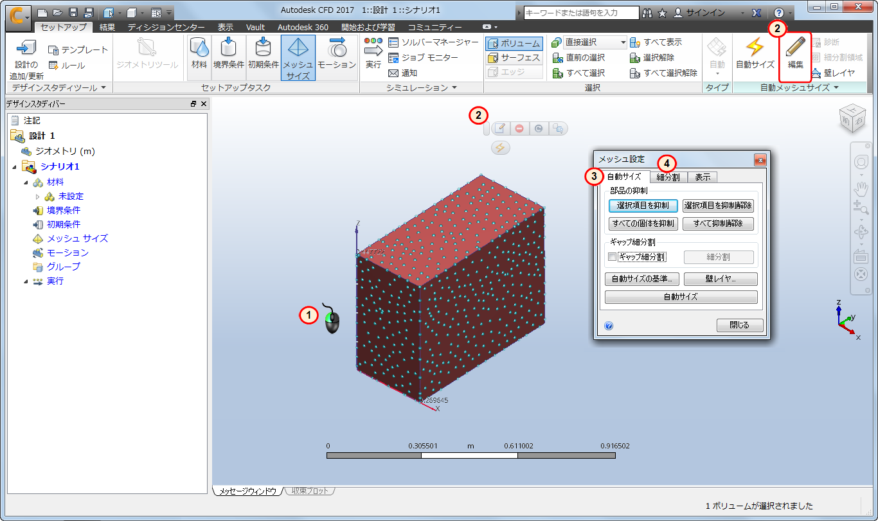
Task: Click 閉じる to close the mesh dialog
Action: point(740,326)
